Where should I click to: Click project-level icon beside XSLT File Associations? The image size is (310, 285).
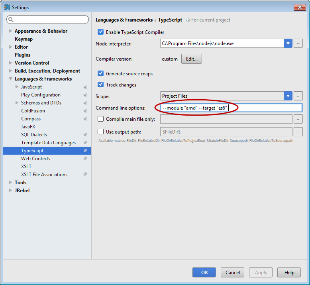click(85, 175)
